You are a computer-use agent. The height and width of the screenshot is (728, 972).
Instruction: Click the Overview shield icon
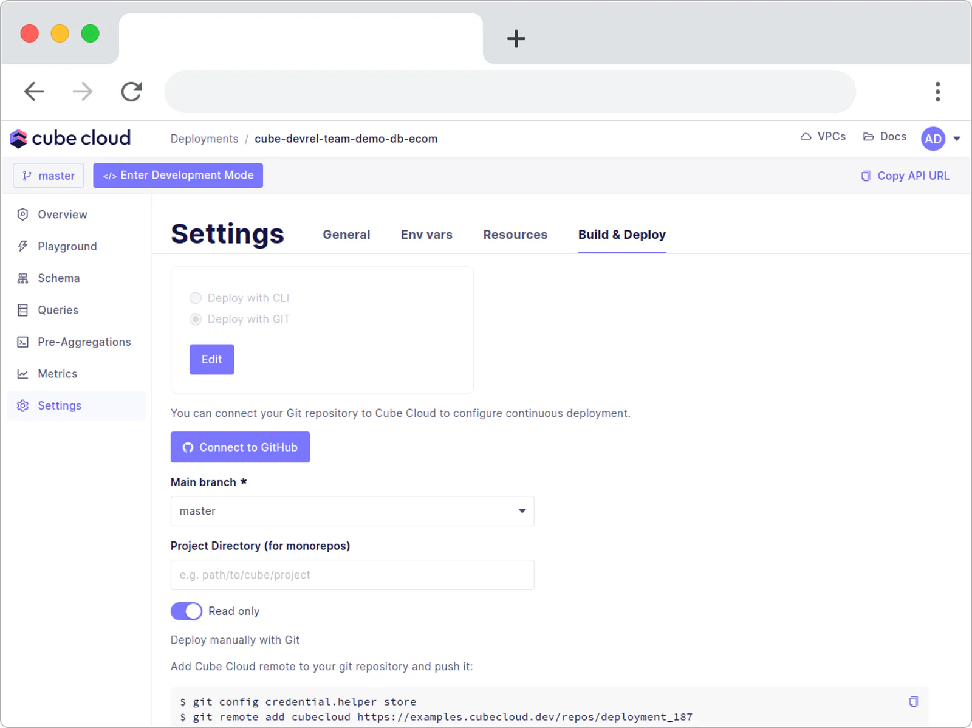(23, 215)
